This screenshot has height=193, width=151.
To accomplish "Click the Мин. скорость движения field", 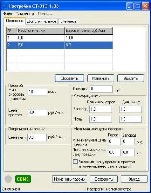I will point(37,92).
